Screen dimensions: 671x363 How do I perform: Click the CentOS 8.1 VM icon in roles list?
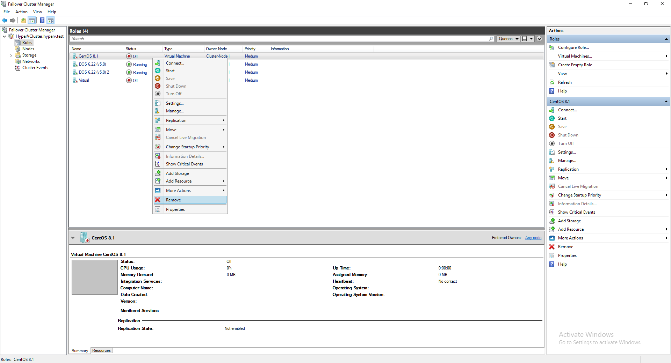point(75,56)
